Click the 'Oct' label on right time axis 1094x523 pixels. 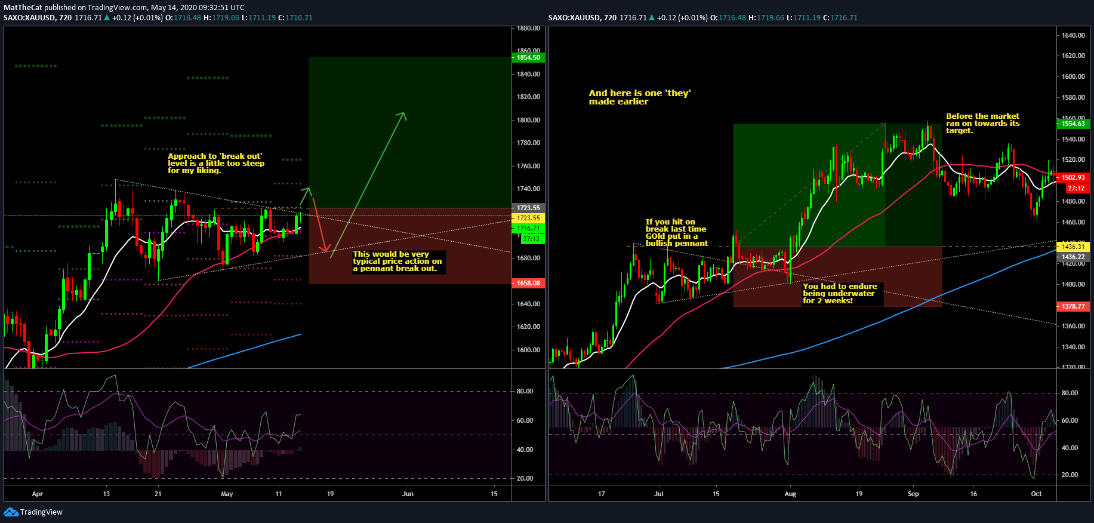tap(1036, 494)
